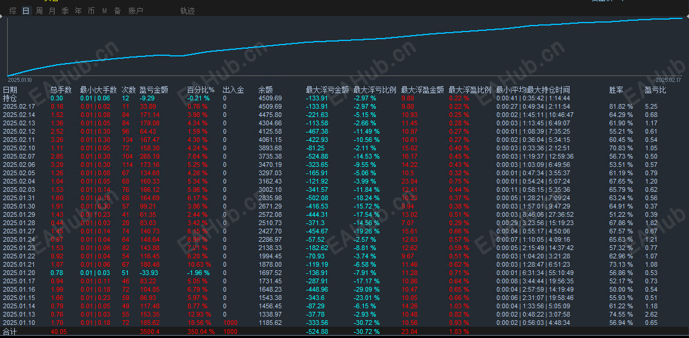Click the win rate 81.82 %
Viewport: 689px width, 338px height.
(621, 107)
